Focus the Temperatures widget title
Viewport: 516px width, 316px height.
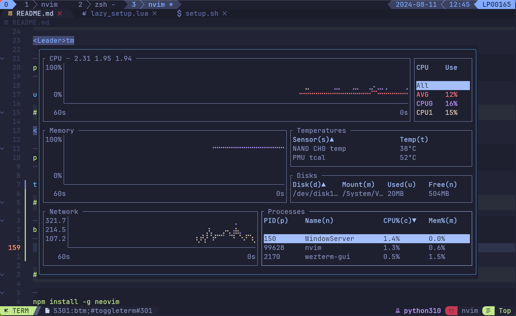(x=322, y=131)
